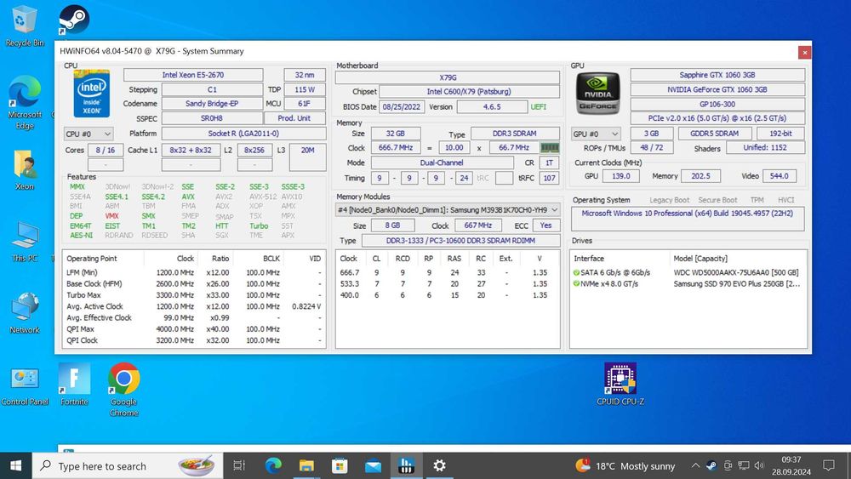Launch Steam from the desktop shortcut
Viewport: 851px width, 479px height.
click(74, 20)
